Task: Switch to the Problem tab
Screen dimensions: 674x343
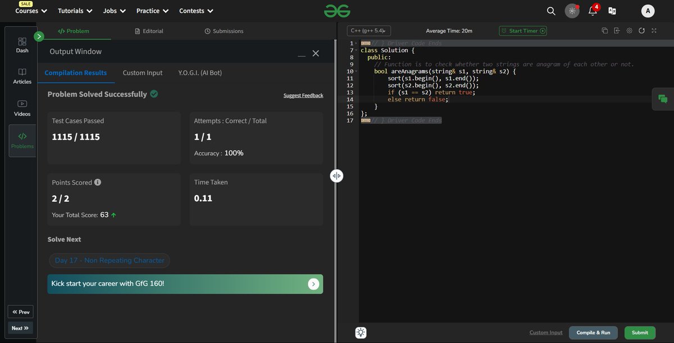Action: (x=74, y=31)
